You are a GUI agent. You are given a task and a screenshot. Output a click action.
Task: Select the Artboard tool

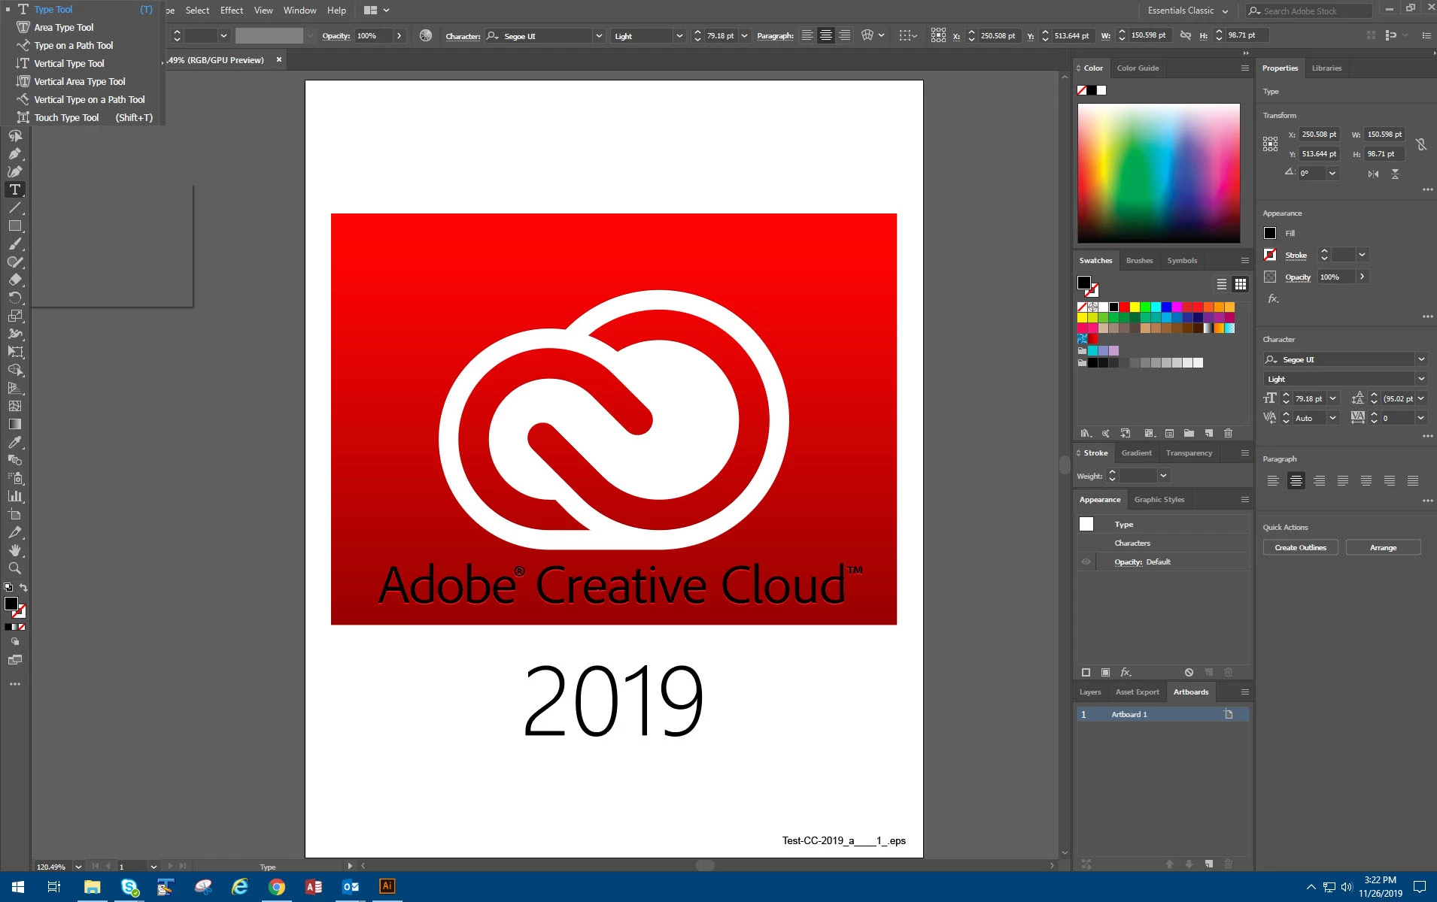(15, 515)
